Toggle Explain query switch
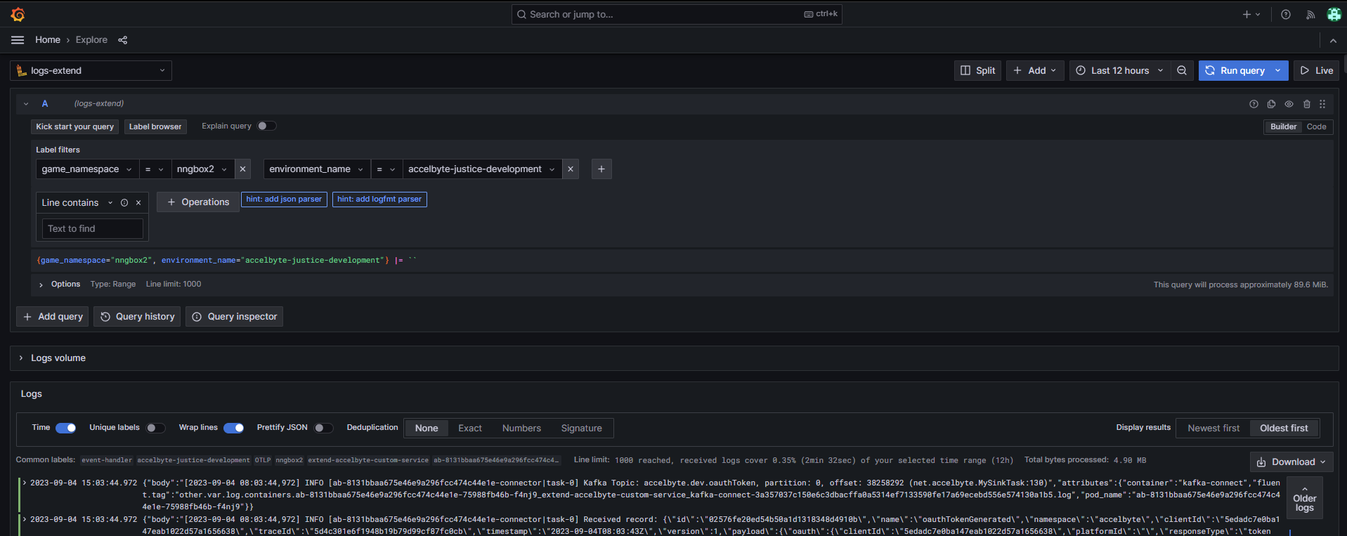 [x=267, y=126]
